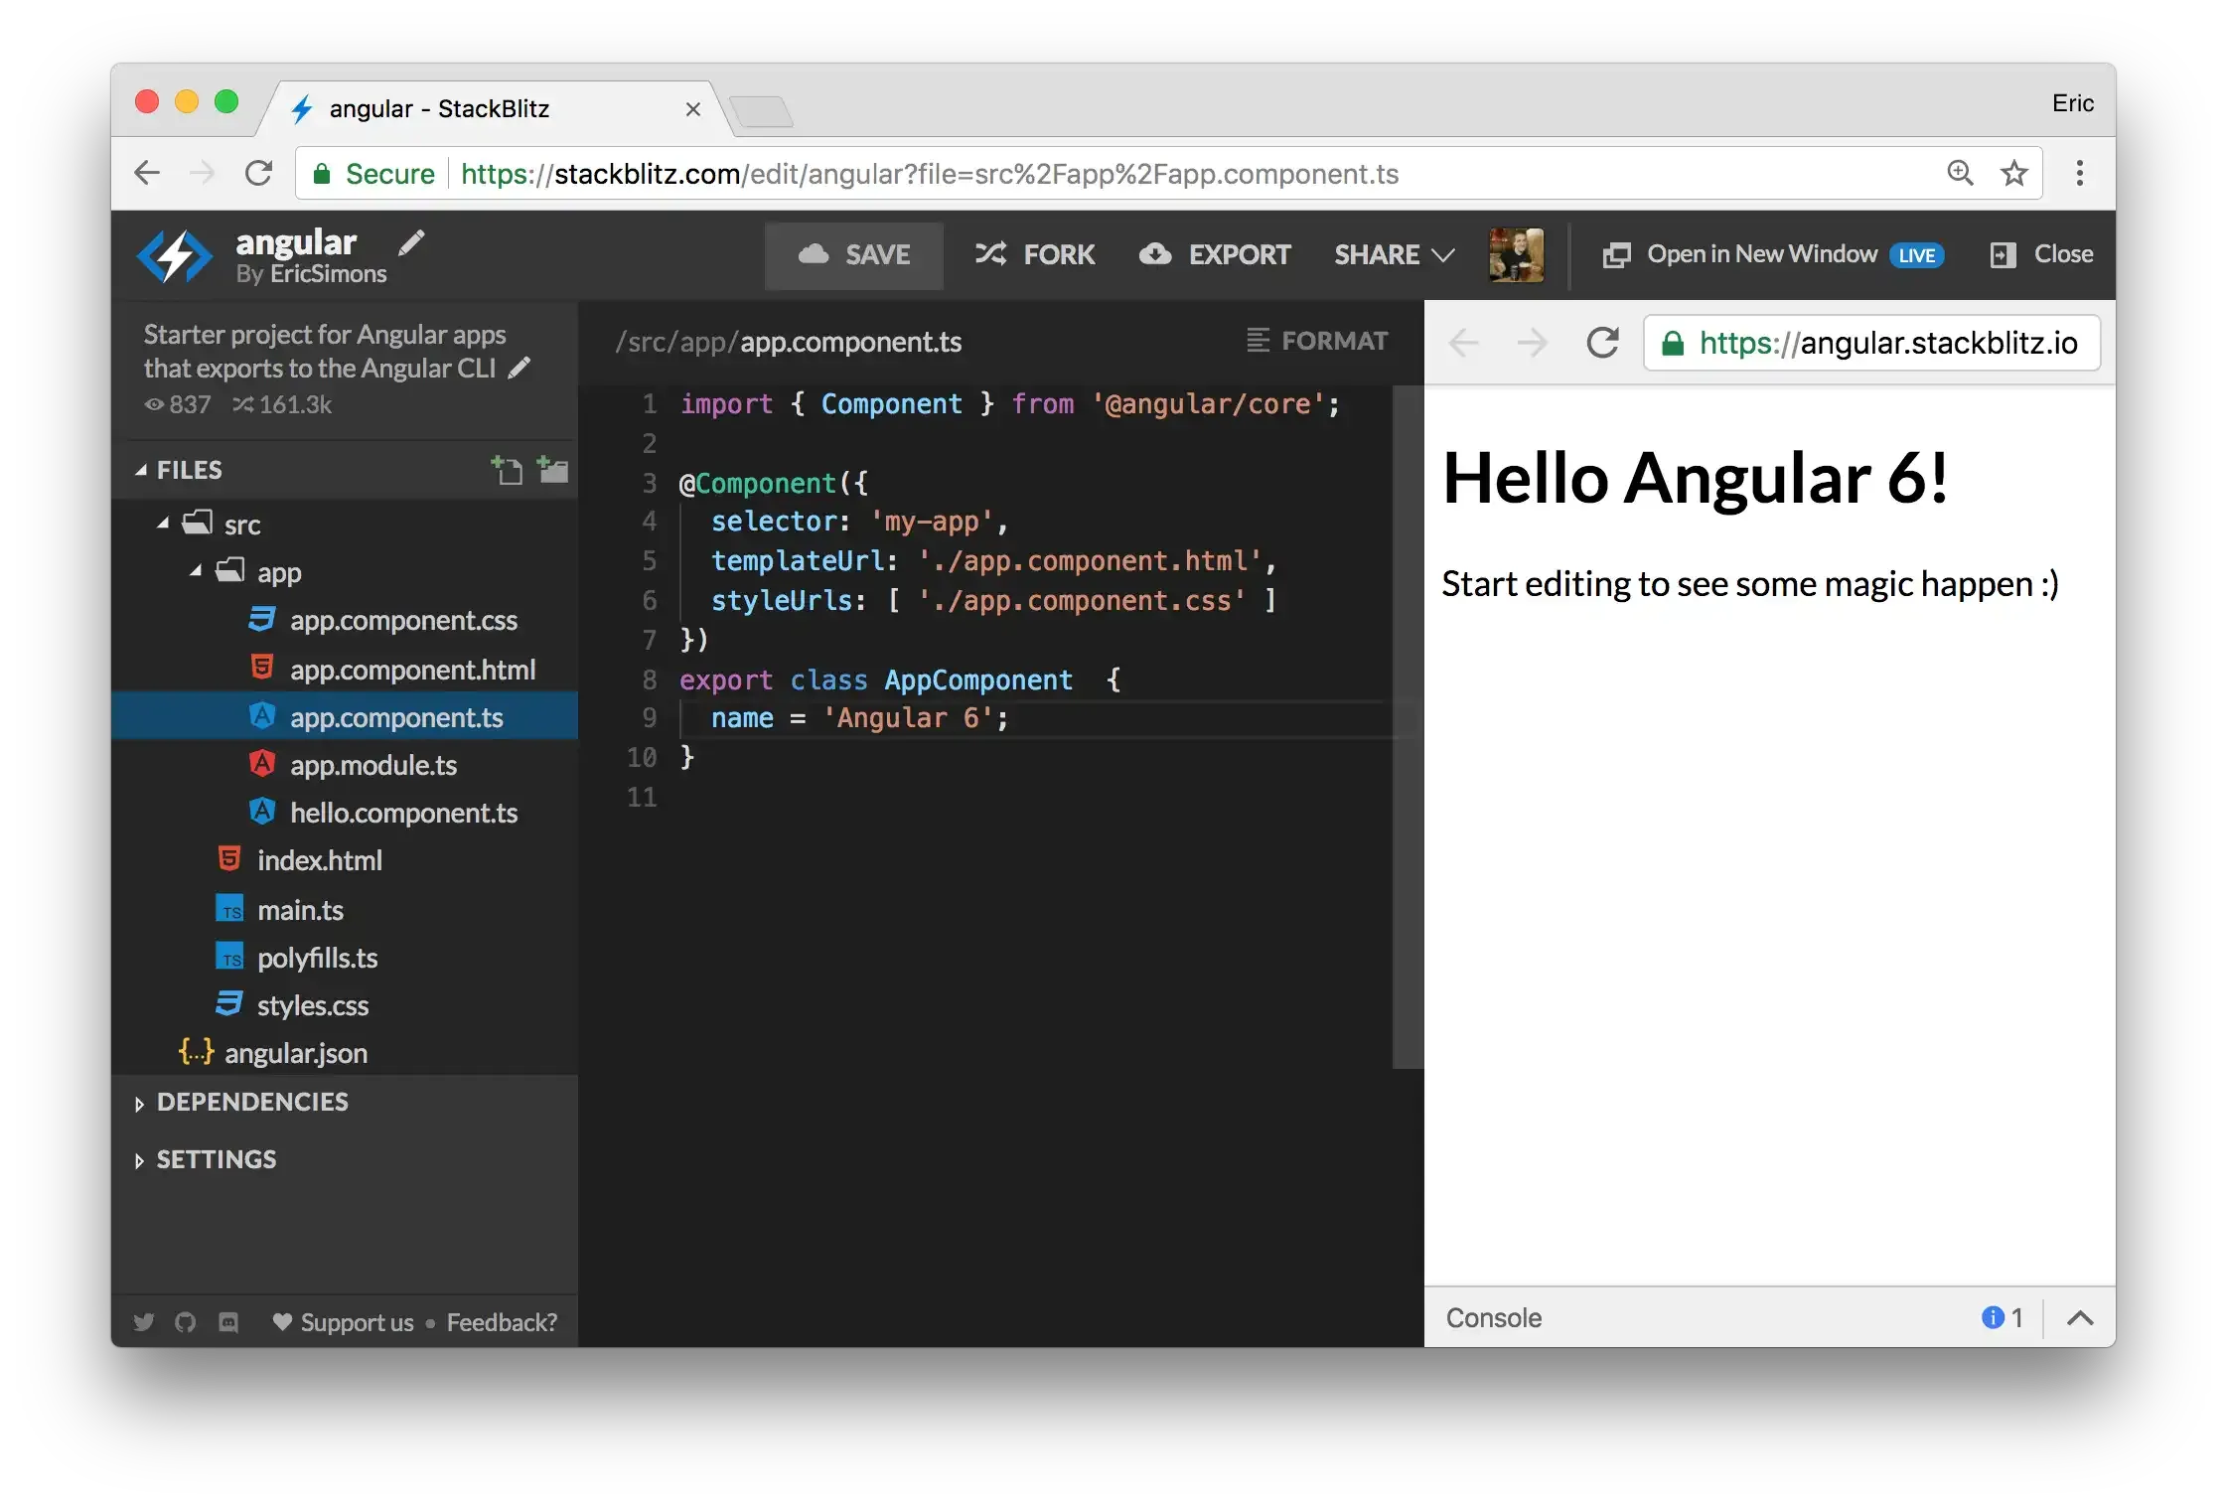Click the new file icon in FILES header
Screen dimensions: 2227x1506
tap(507, 470)
